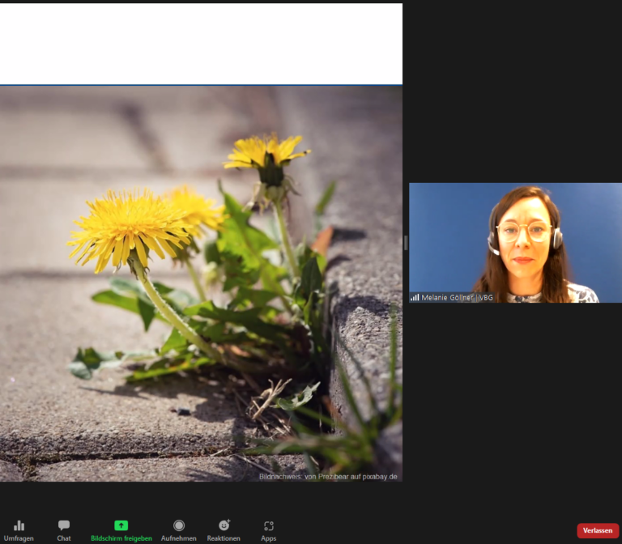Viewport: 622px width, 544px height.
Task: Click the signal strength icon on video tile
Action: pyautogui.click(x=415, y=297)
